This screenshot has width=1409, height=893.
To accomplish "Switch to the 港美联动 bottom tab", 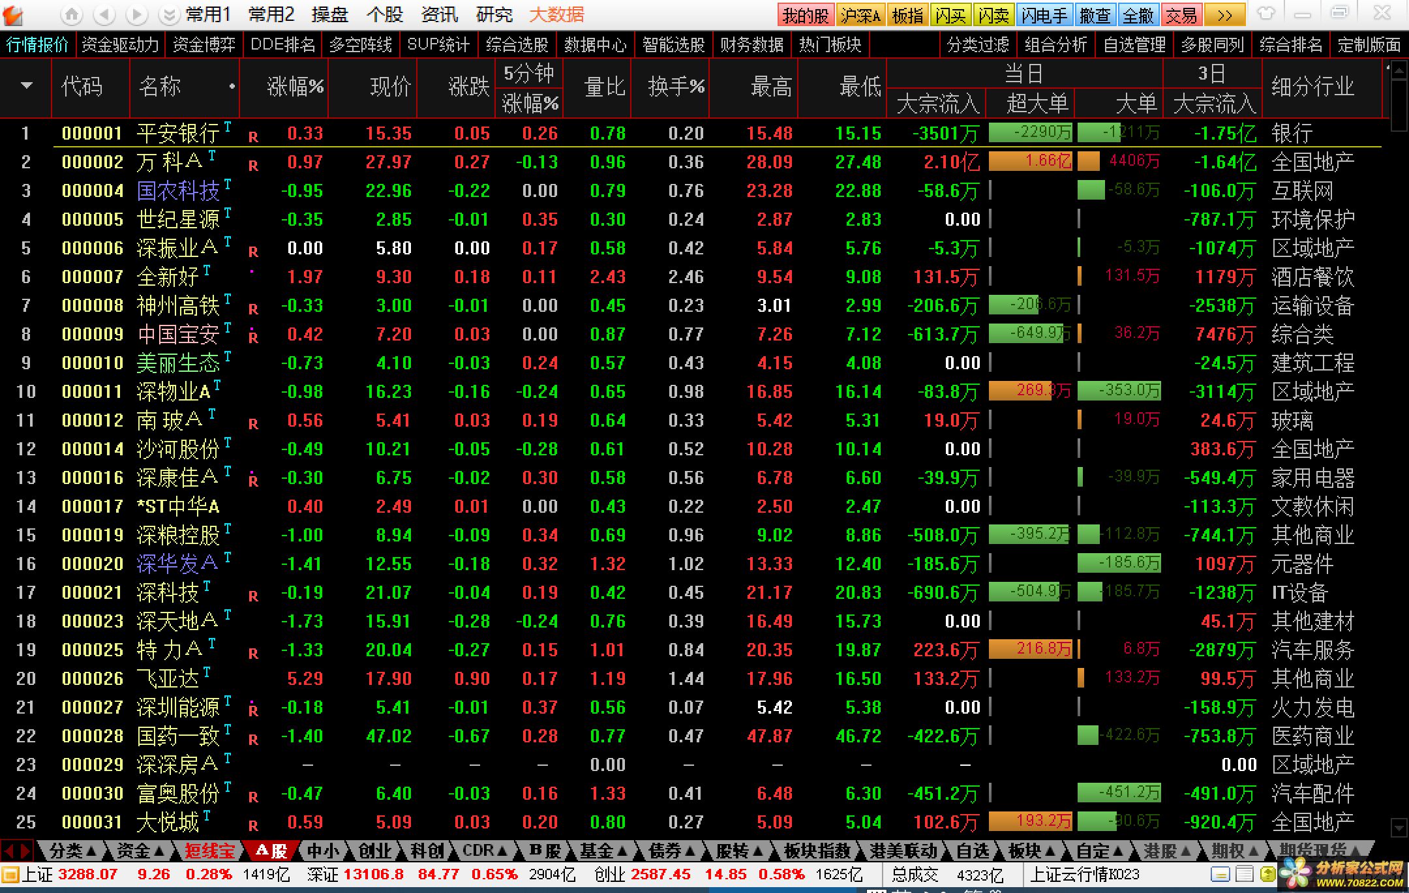I will click(903, 851).
